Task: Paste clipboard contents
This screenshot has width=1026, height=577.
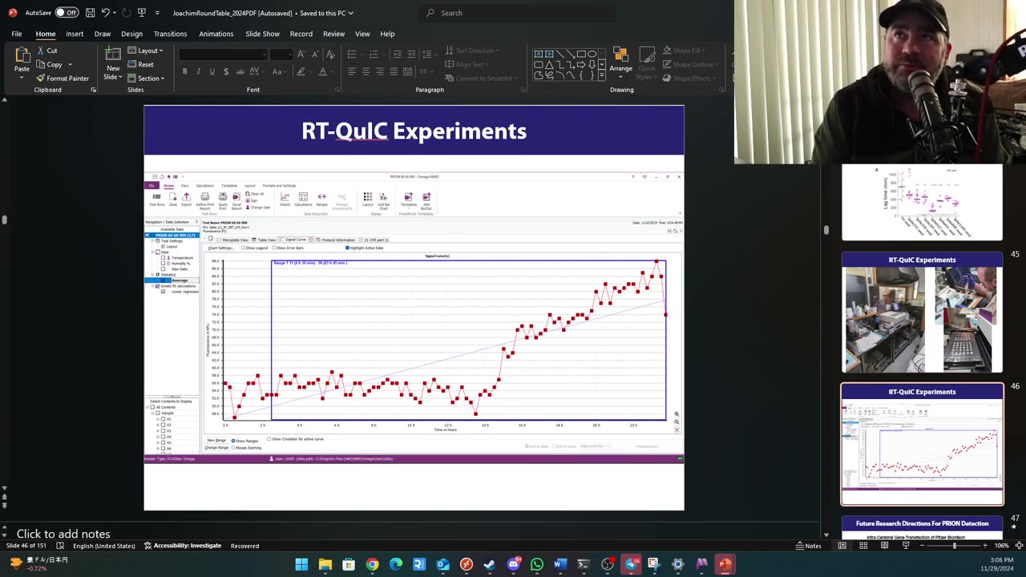Action: coord(22,61)
